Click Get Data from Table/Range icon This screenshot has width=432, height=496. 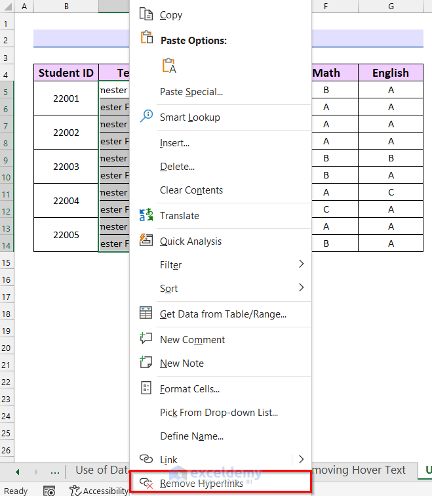(146, 314)
